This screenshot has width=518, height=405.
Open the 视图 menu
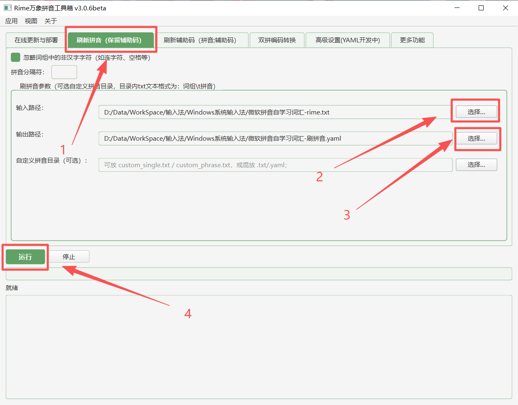31,21
